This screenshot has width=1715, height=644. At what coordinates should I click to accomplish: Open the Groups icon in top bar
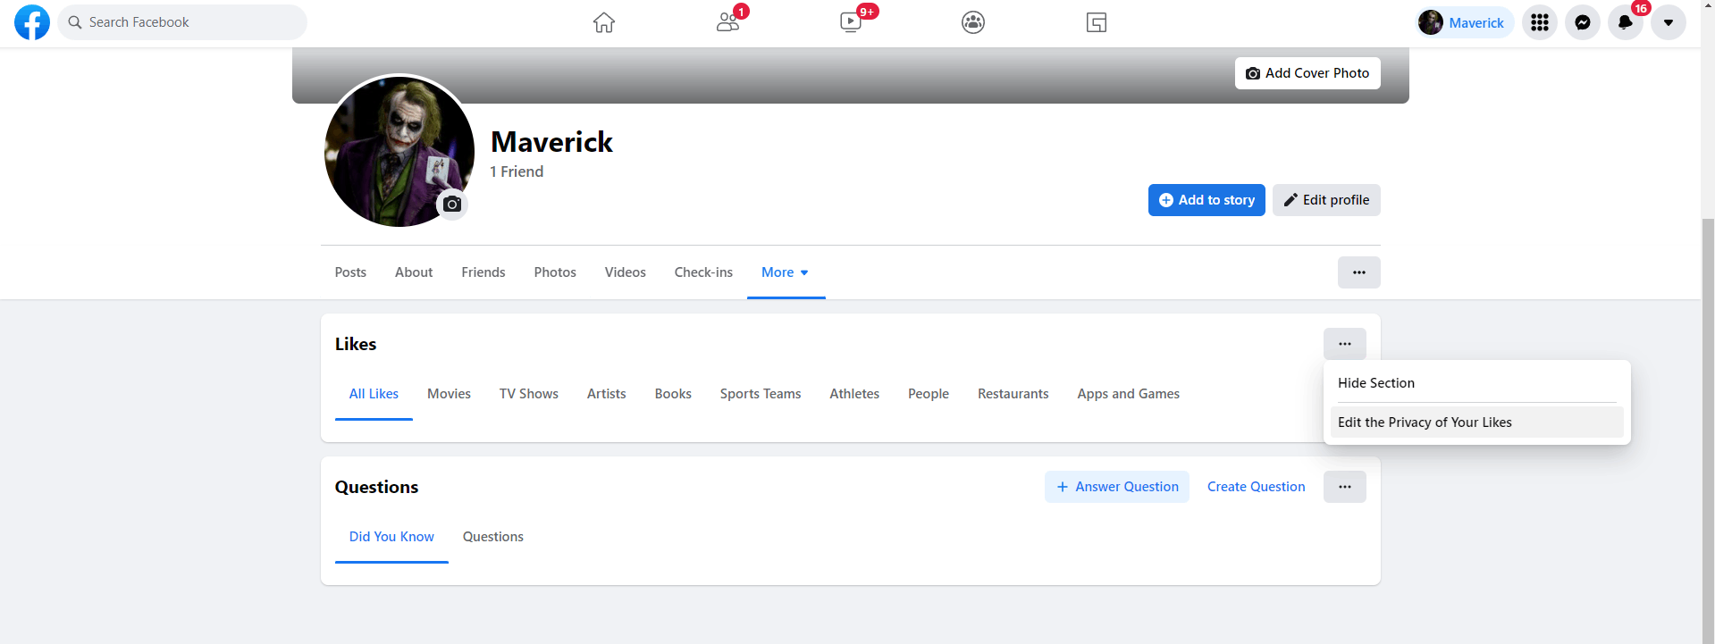click(x=973, y=22)
